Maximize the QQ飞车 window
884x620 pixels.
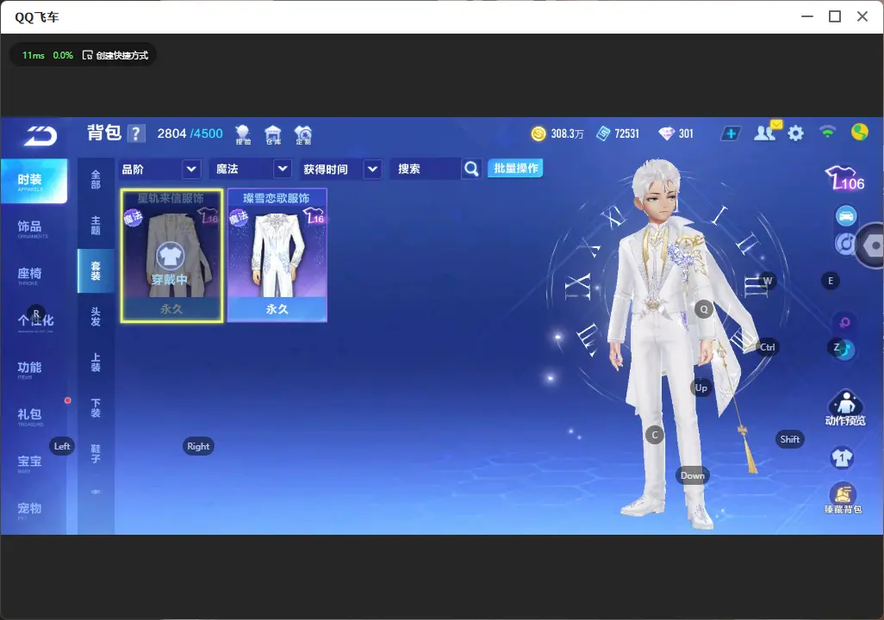click(x=835, y=16)
